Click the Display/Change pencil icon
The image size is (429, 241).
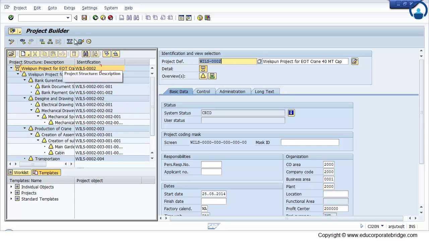click(11, 42)
